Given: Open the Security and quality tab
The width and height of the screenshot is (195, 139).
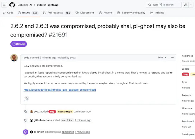Looking at the screenshot, I should coord(131,13).
